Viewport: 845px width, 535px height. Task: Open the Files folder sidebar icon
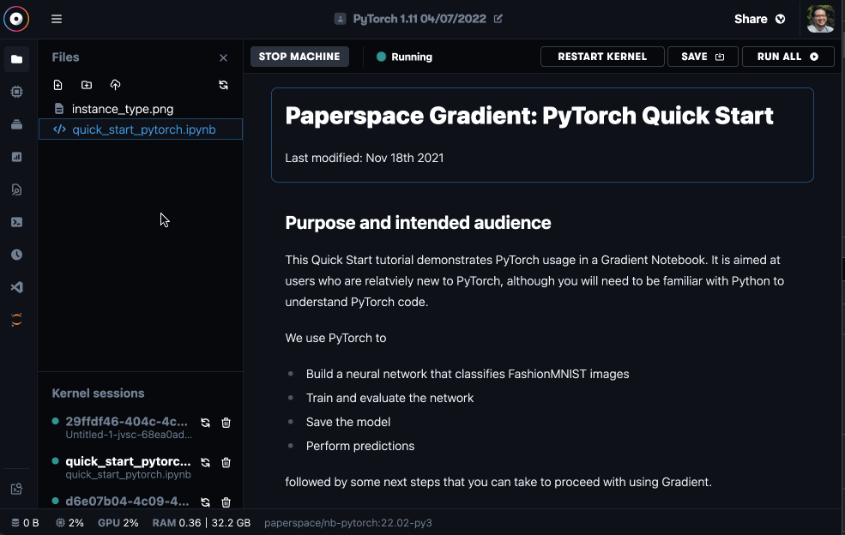point(16,59)
